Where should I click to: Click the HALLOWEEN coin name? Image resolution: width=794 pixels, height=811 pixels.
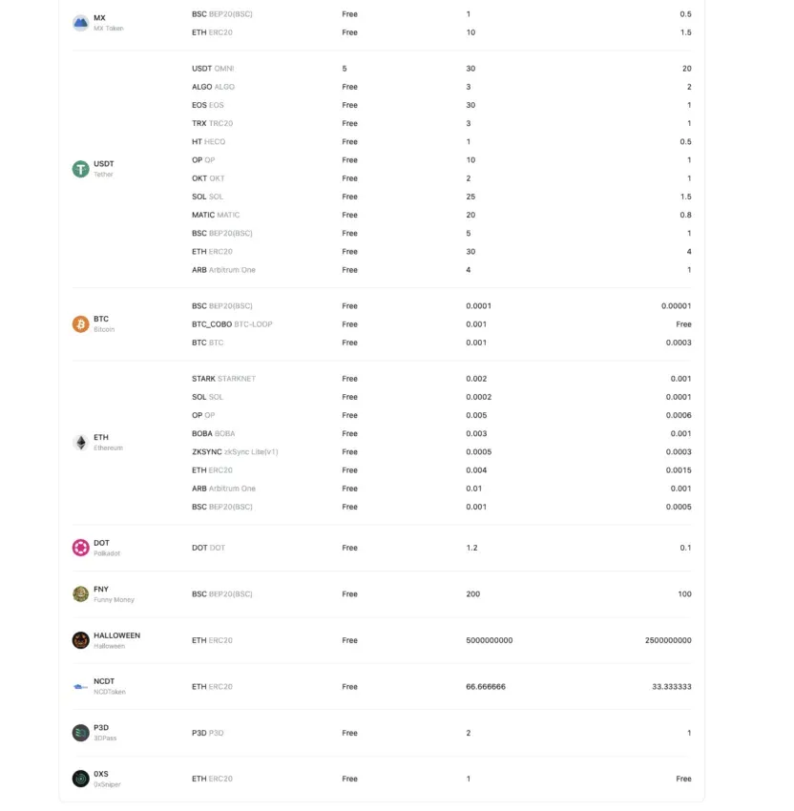coord(116,635)
